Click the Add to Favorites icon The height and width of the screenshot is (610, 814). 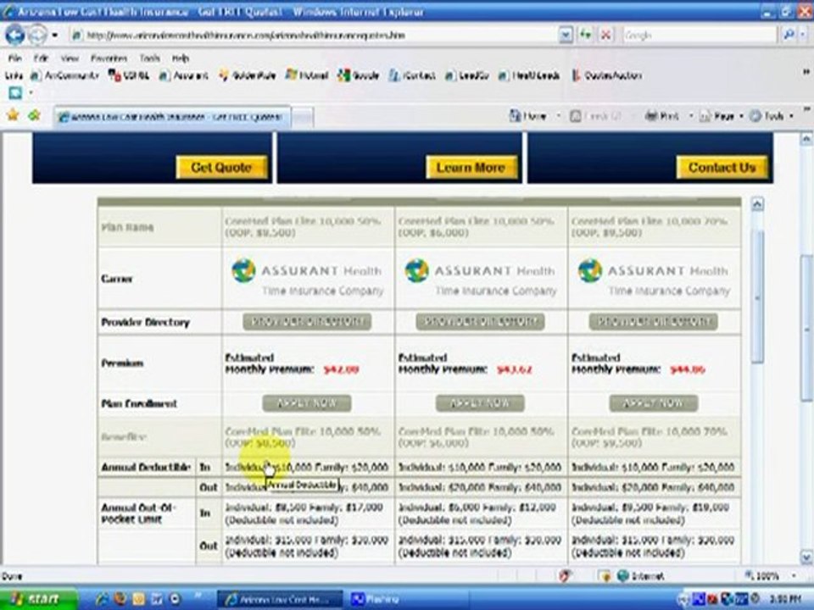(34, 115)
